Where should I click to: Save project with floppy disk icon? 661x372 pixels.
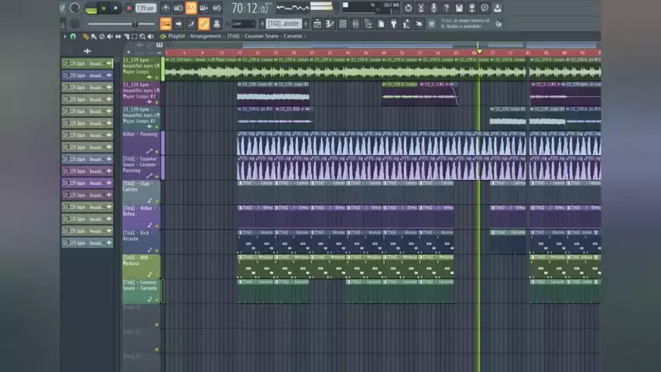(459, 8)
